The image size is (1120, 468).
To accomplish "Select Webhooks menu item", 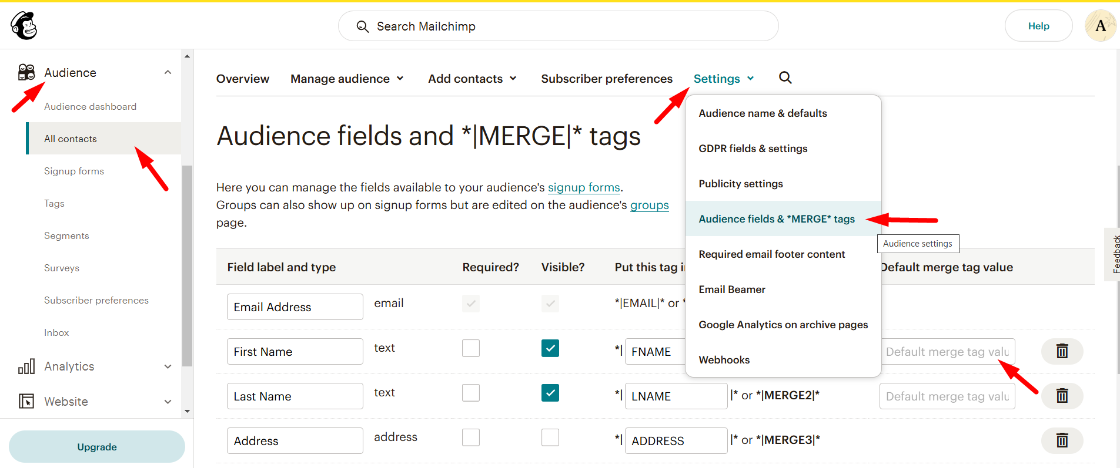I will tap(783, 360).
